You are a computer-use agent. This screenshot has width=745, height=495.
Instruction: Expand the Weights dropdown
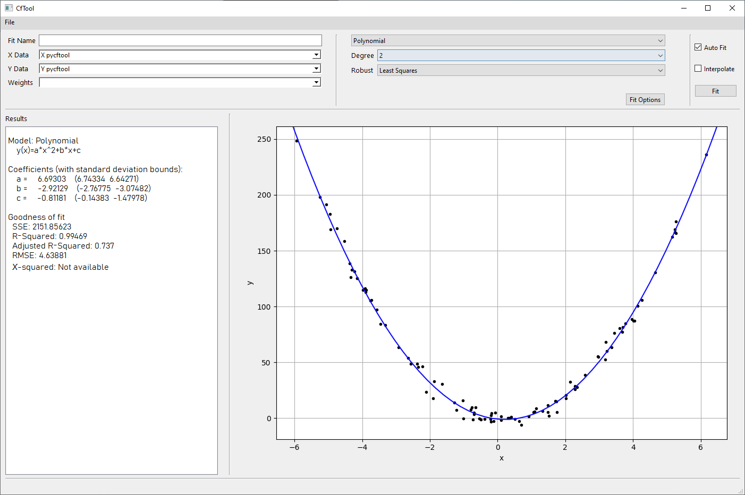(x=316, y=82)
